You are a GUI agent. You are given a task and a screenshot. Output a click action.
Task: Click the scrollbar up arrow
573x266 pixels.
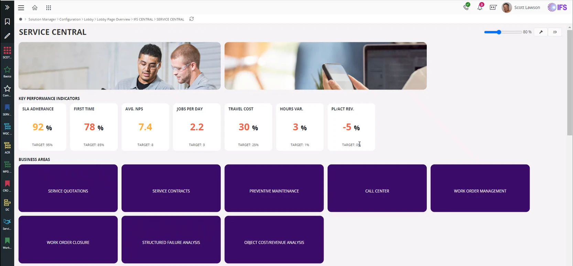click(570, 27)
